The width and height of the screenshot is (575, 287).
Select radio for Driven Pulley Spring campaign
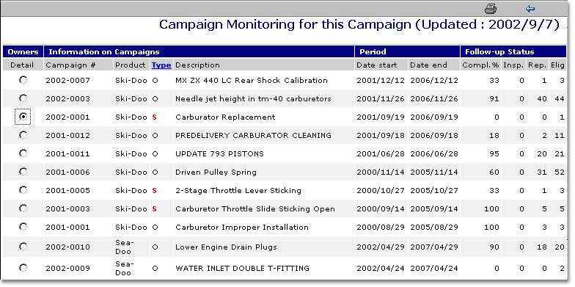tap(23, 172)
